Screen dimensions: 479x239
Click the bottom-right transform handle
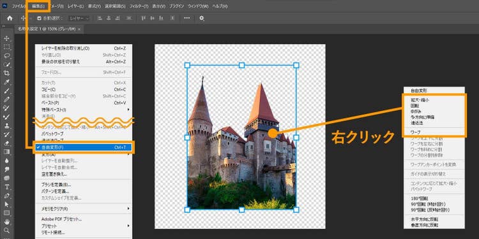click(x=296, y=210)
